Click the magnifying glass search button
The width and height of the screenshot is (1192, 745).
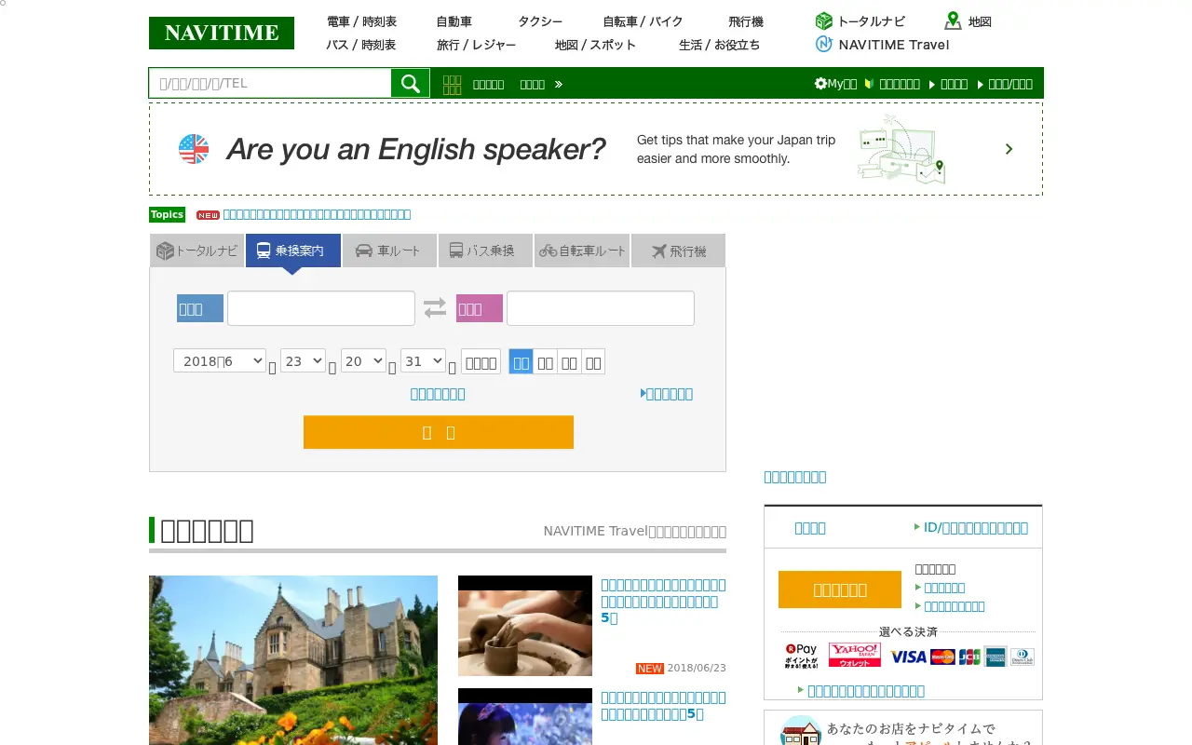411,83
